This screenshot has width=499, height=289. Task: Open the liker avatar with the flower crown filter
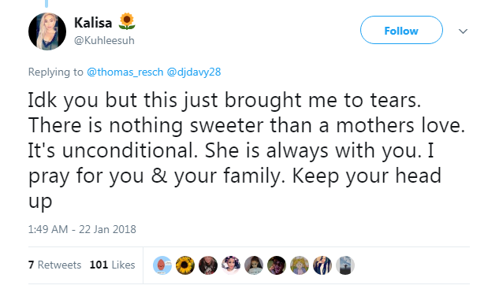(231, 265)
